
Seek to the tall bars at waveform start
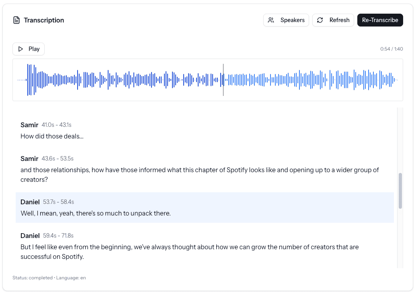click(x=31, y=80)
